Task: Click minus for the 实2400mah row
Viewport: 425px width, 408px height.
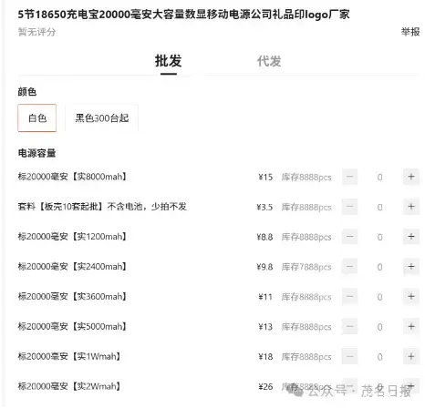Action: point(349,267)
